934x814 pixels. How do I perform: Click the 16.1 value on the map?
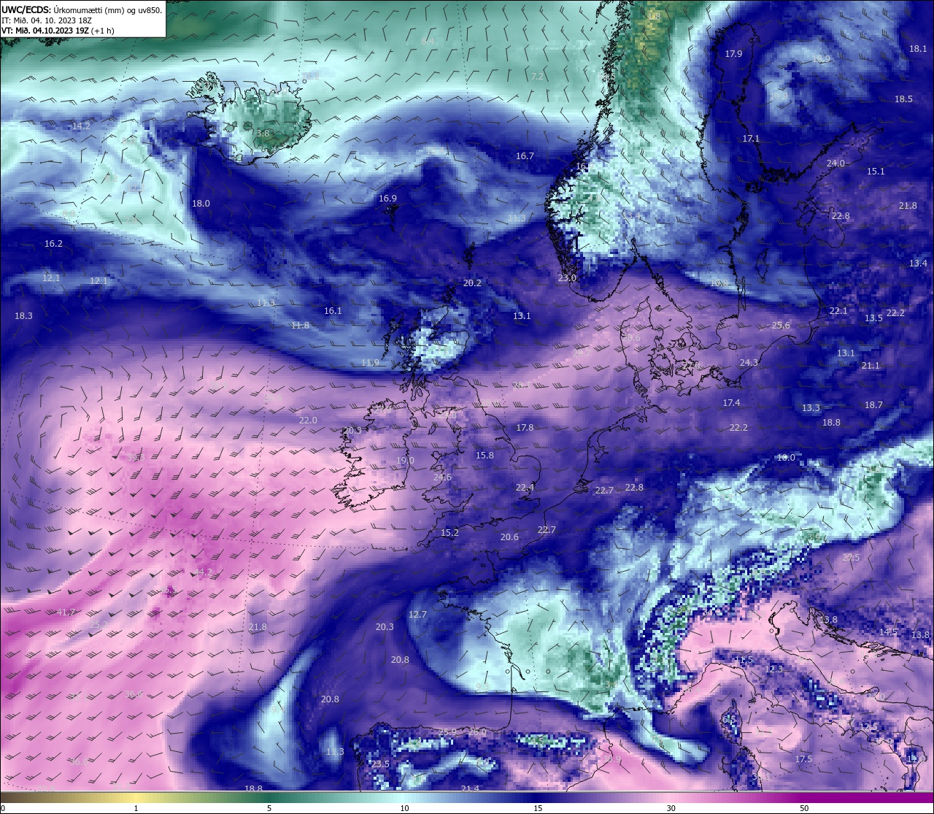pos(333,311)
